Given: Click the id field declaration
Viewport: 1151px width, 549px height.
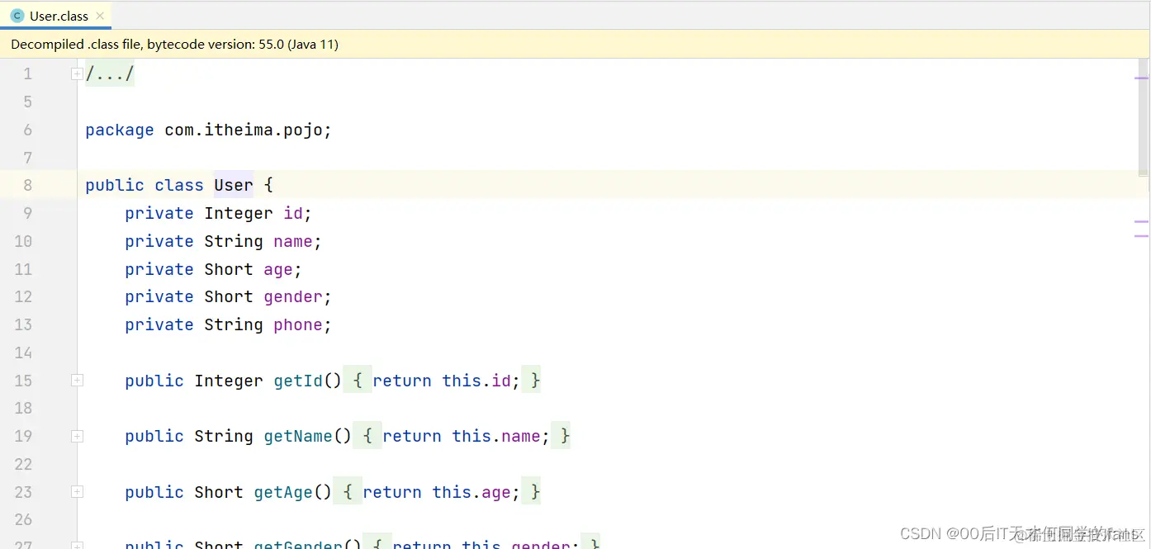Looking at the screenshot, I should click(293, 213).
